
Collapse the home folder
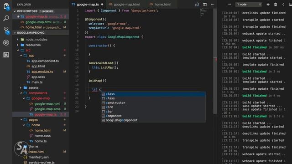(24, 125)
